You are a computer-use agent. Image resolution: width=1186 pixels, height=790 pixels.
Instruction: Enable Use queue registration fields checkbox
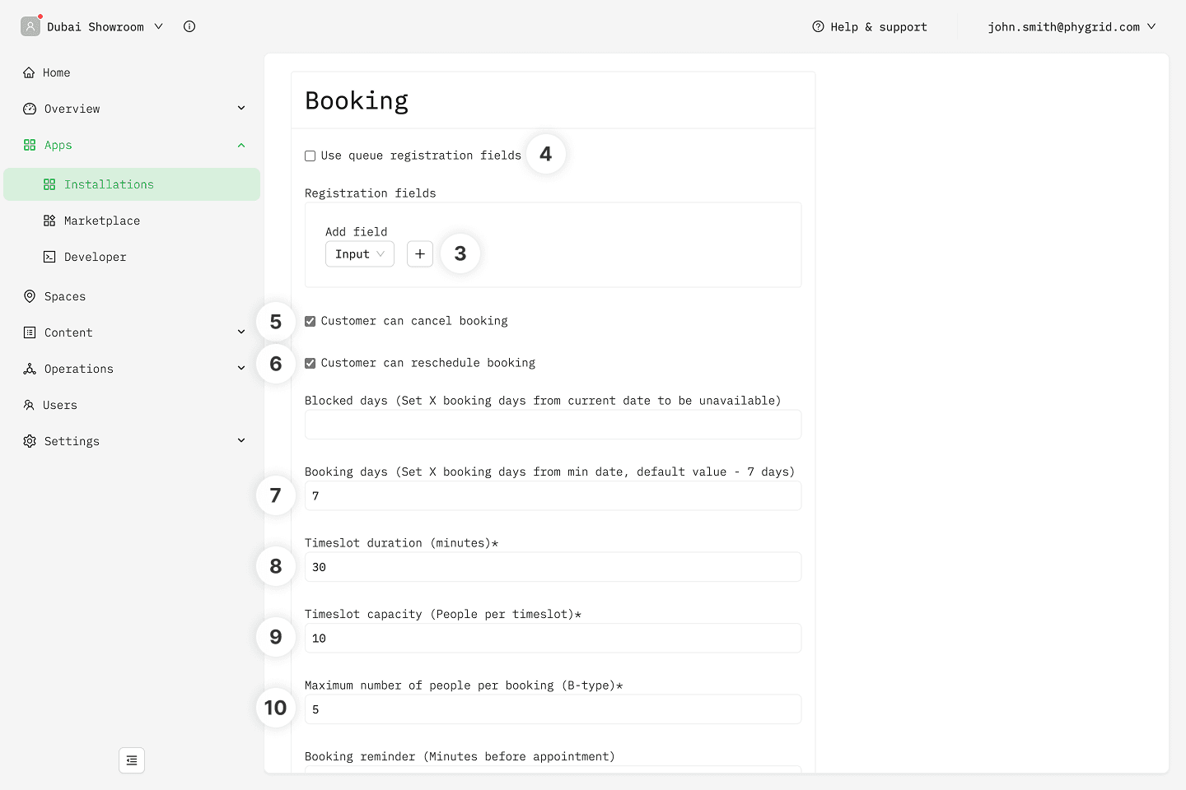tap(311, 156)
